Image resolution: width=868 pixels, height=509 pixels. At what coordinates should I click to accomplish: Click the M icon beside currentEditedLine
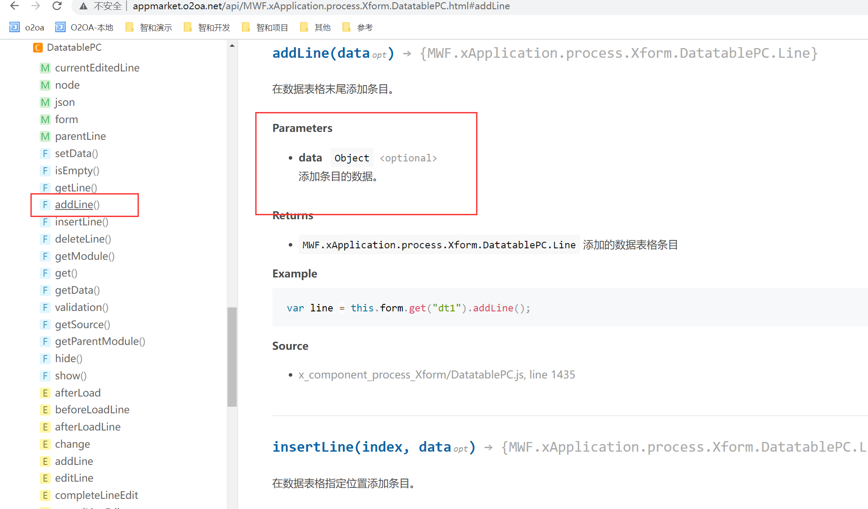coord(45,68)
